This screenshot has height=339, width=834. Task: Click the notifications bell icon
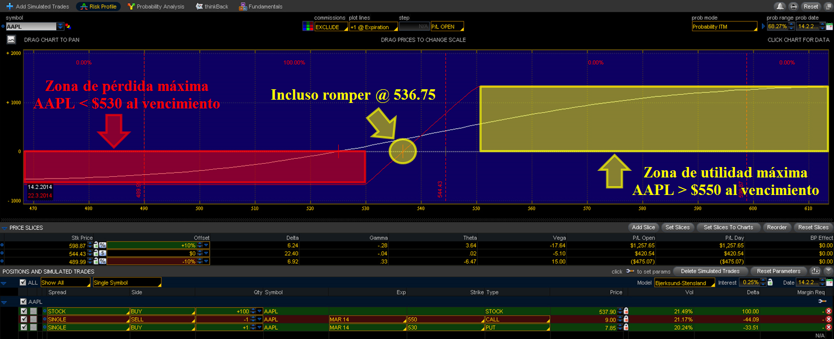(780, 7)
